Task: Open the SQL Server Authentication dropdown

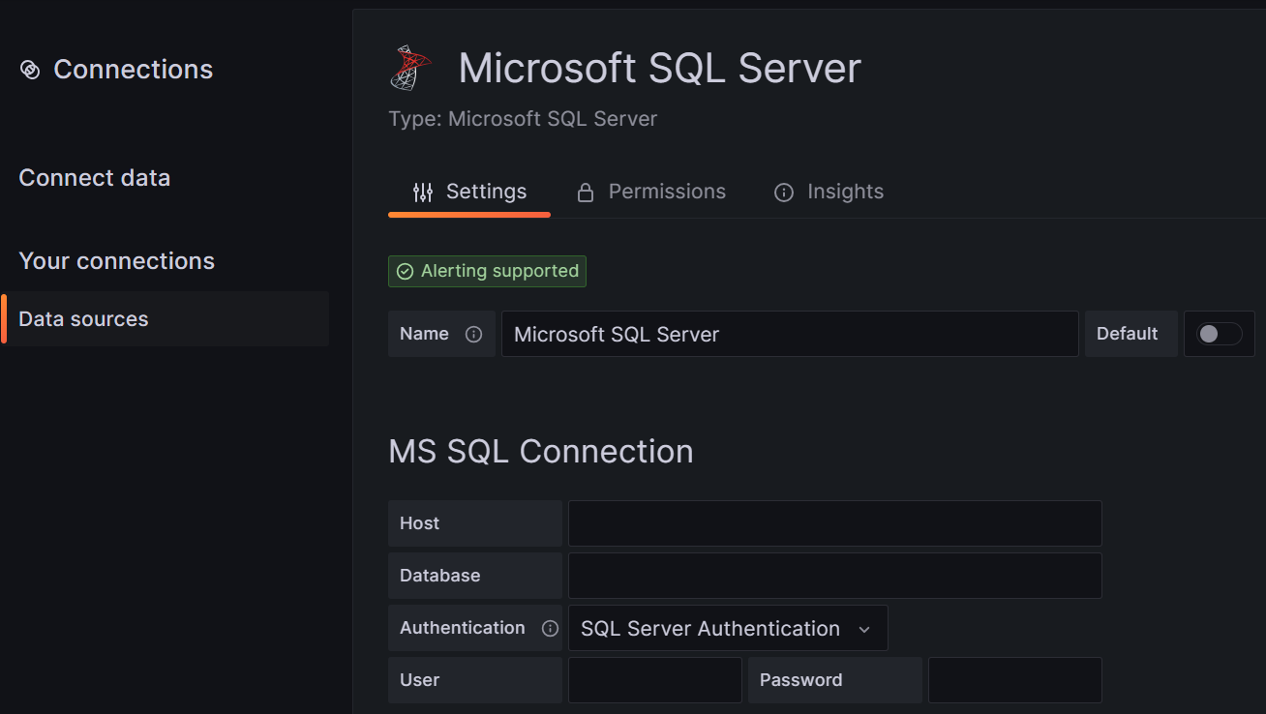Action: (x=728, y=629)
